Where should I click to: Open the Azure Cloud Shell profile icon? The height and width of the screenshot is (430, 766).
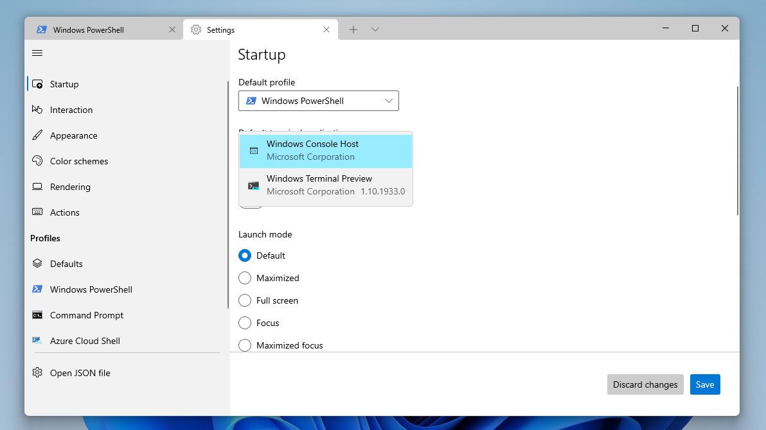tap(37, 341)
